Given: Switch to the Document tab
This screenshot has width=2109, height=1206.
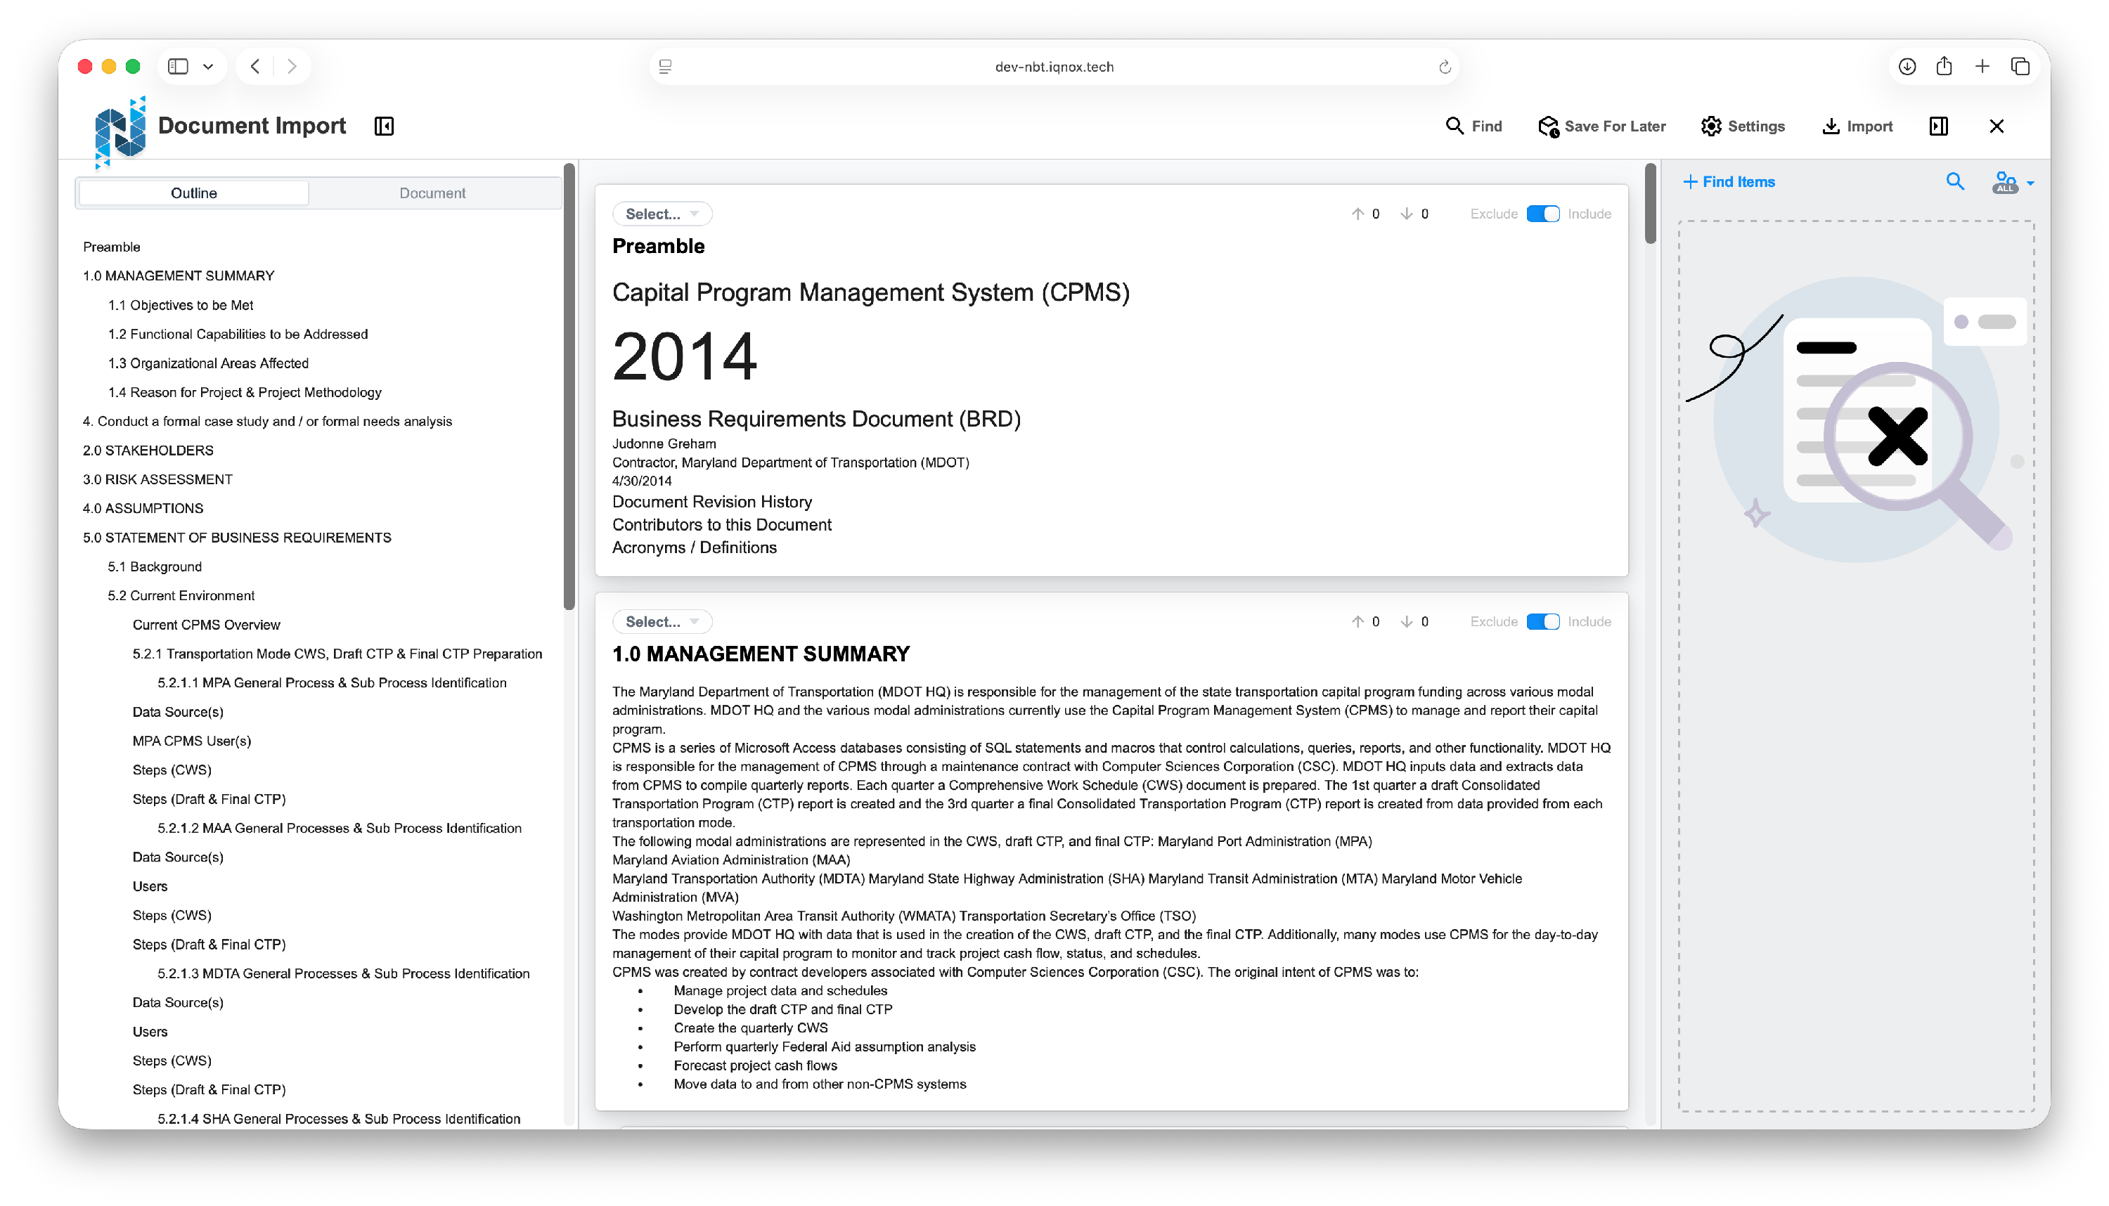Looking at the screenshot, I should [432, 193].
